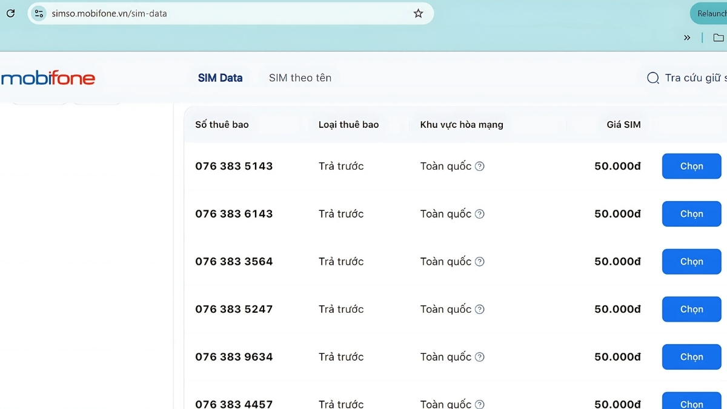Image resolution: width=727 pixels, height=409 pixels.
Task: Choose SIM number 076 383 5143
Action: click(691, 166)
